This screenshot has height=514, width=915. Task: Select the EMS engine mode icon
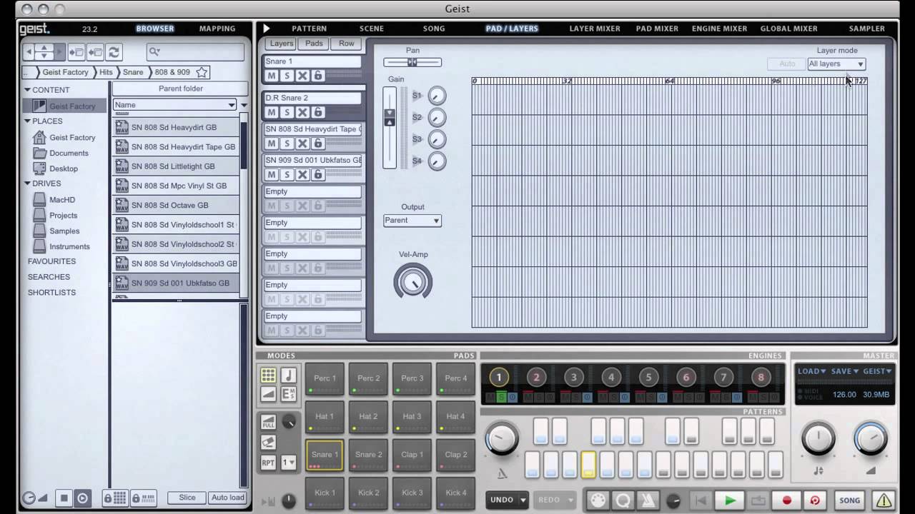click(288, 393)
